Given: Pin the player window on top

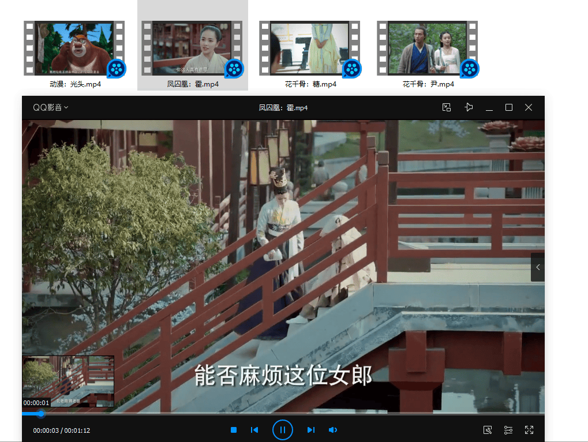Looking at the screenshot, I should point(469,107).
